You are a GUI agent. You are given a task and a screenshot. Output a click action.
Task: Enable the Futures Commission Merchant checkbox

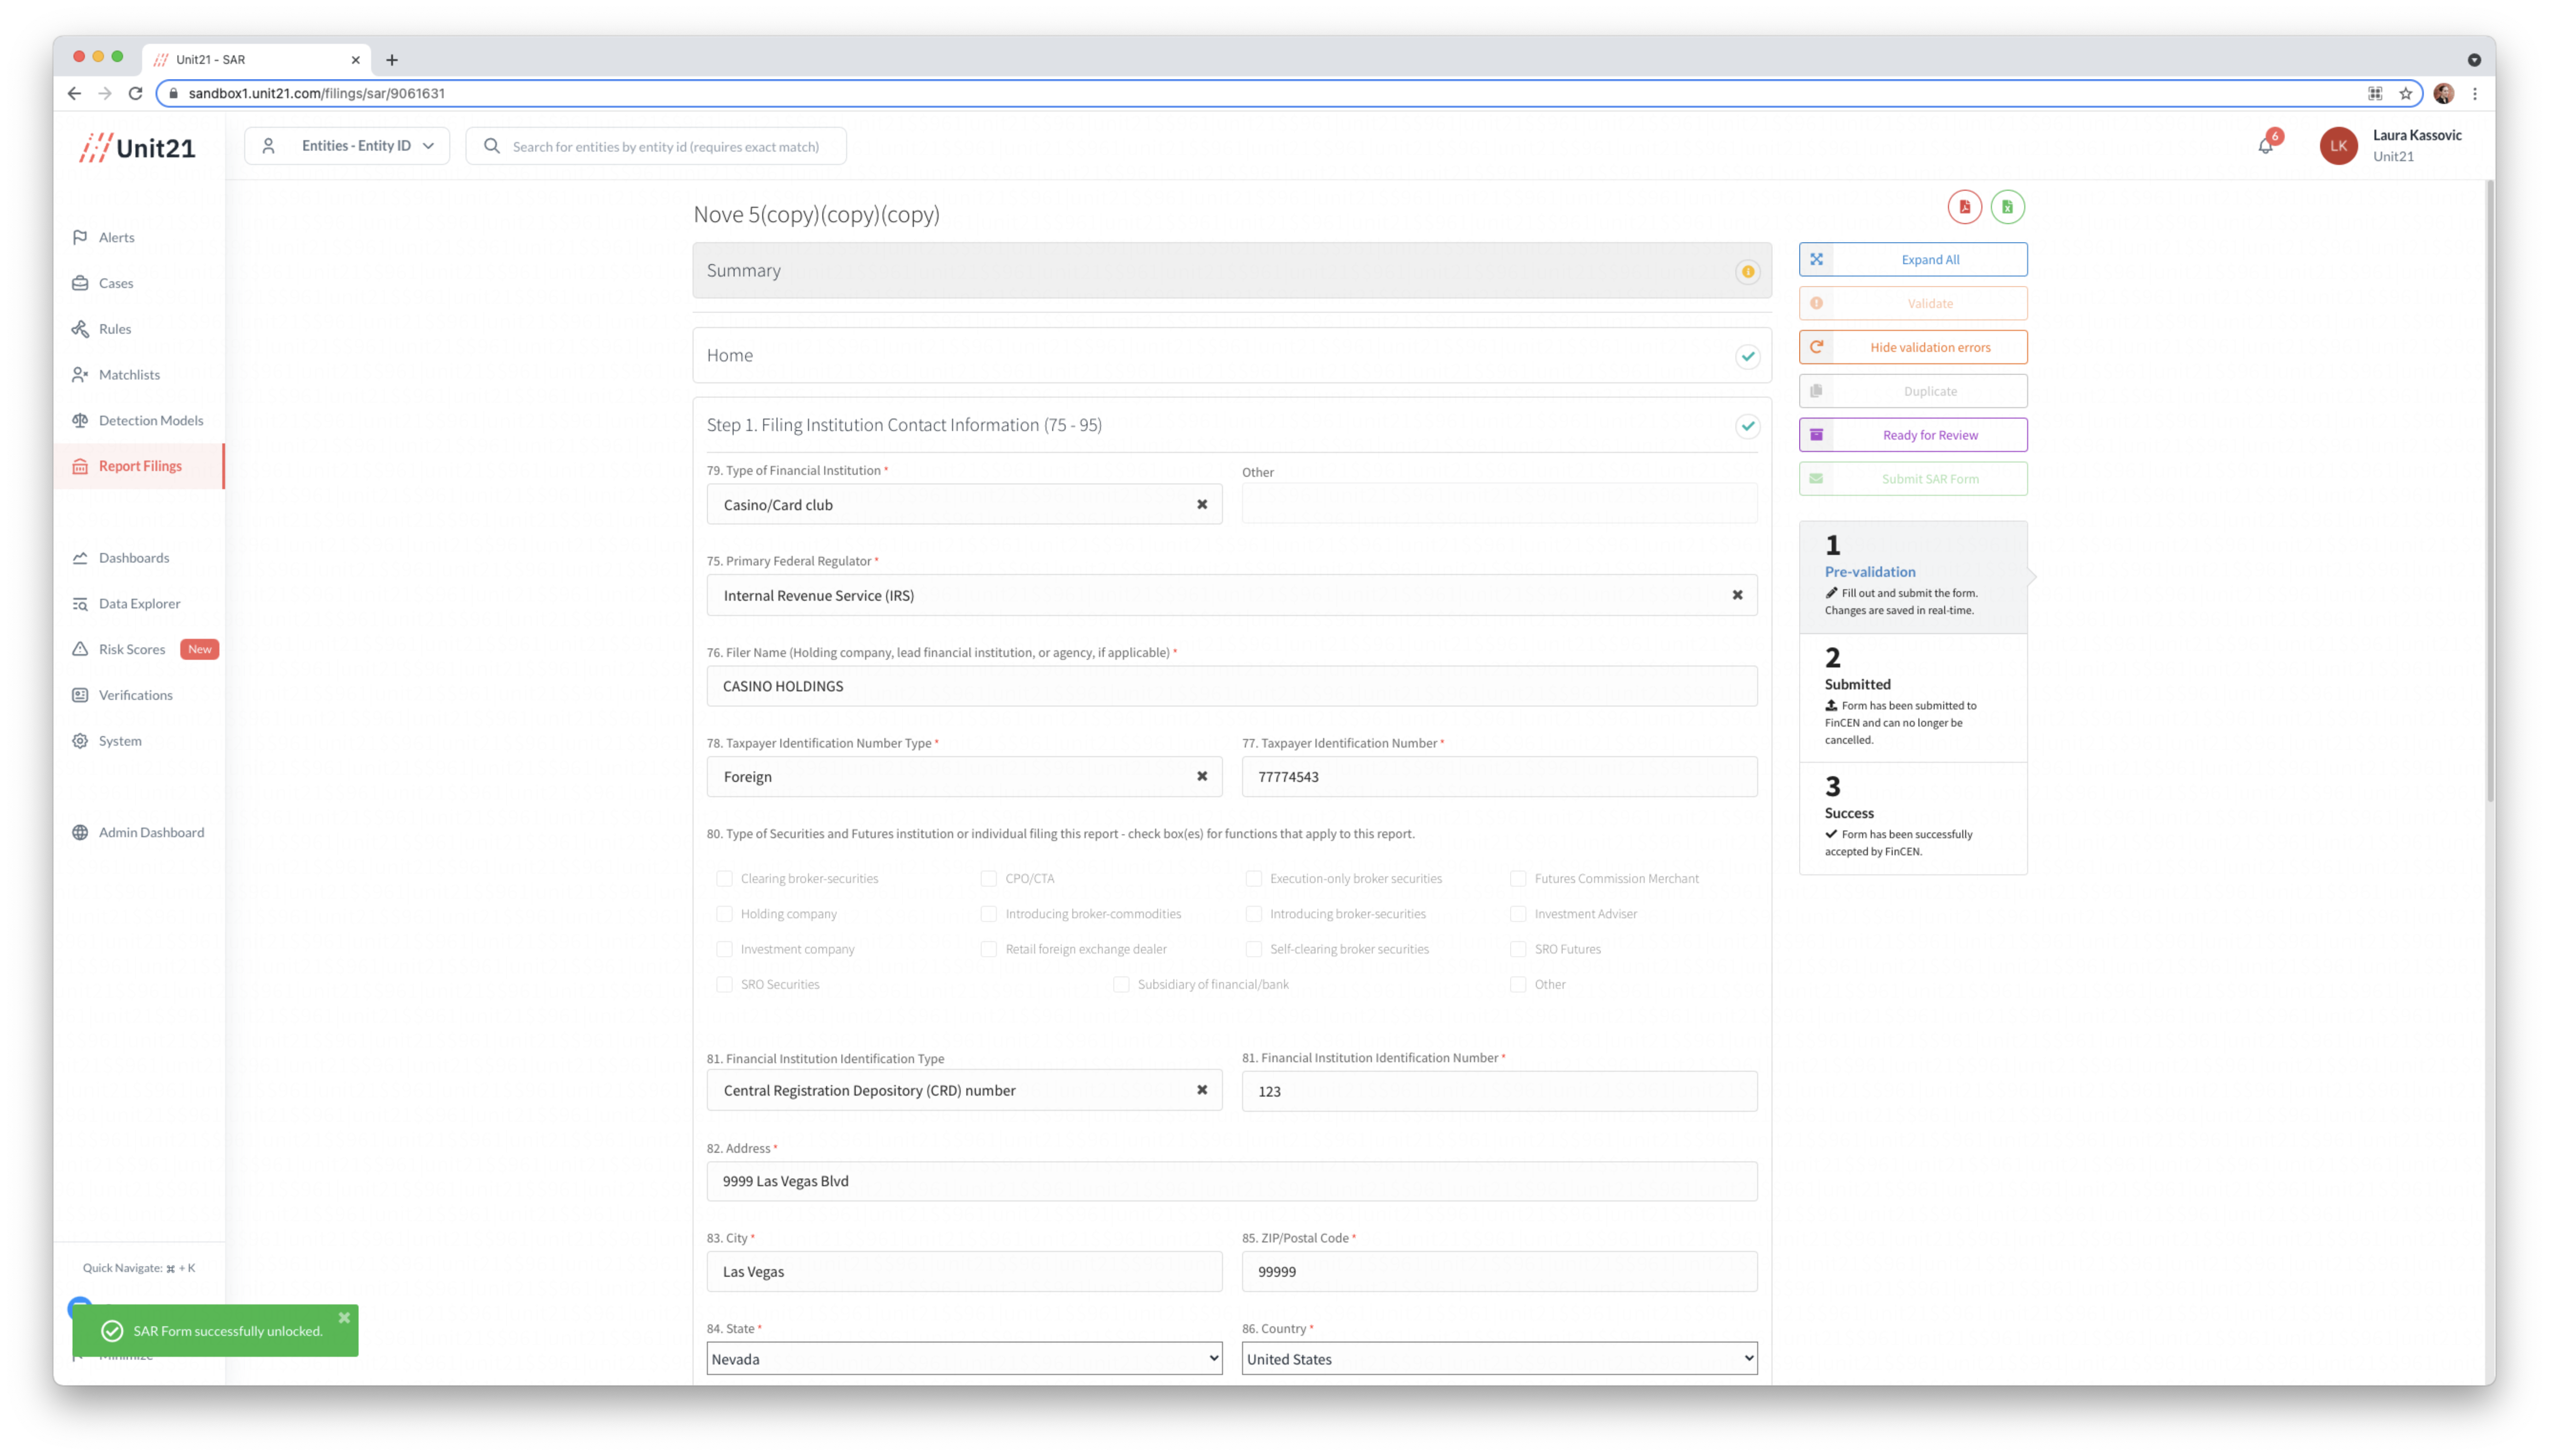coord(1518,879)
